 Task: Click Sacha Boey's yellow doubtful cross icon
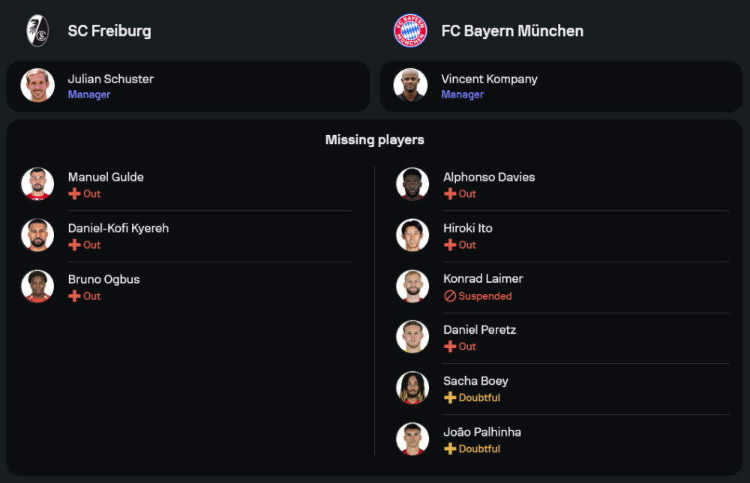(x=450, y=398)
